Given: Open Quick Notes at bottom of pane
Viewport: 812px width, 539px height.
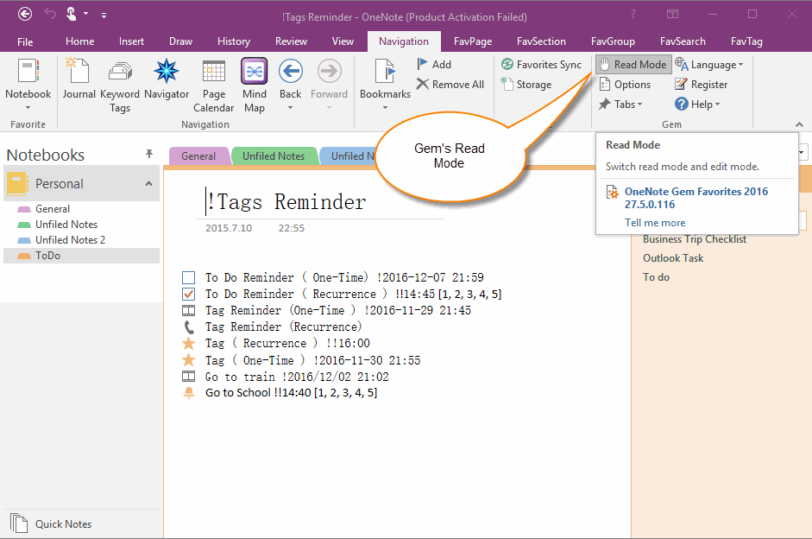Looking at the screenshot, I should (x=51, y=523).
